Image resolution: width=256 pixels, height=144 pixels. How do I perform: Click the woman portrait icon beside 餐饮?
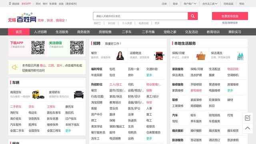[120, 56]
